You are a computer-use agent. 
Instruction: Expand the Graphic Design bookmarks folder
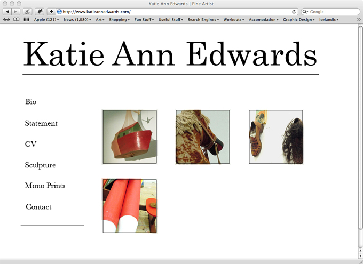point(298,20)
